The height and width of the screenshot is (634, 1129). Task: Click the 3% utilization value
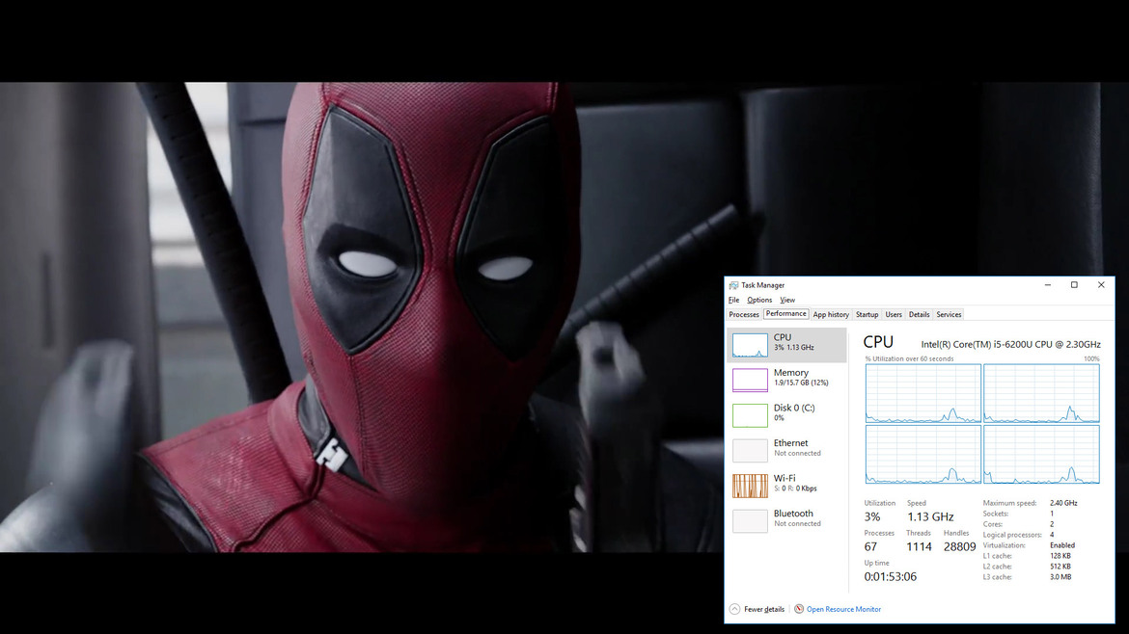tap(872, 516)
